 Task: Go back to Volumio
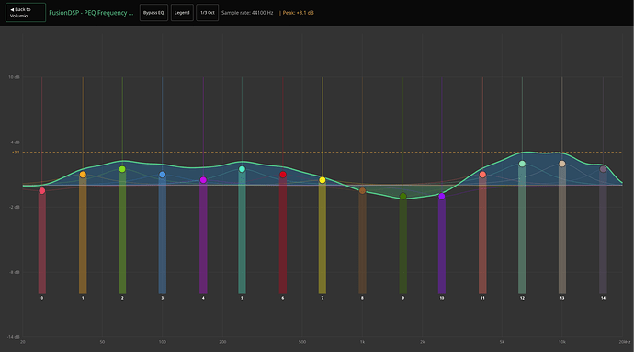(x=26, y=13)
